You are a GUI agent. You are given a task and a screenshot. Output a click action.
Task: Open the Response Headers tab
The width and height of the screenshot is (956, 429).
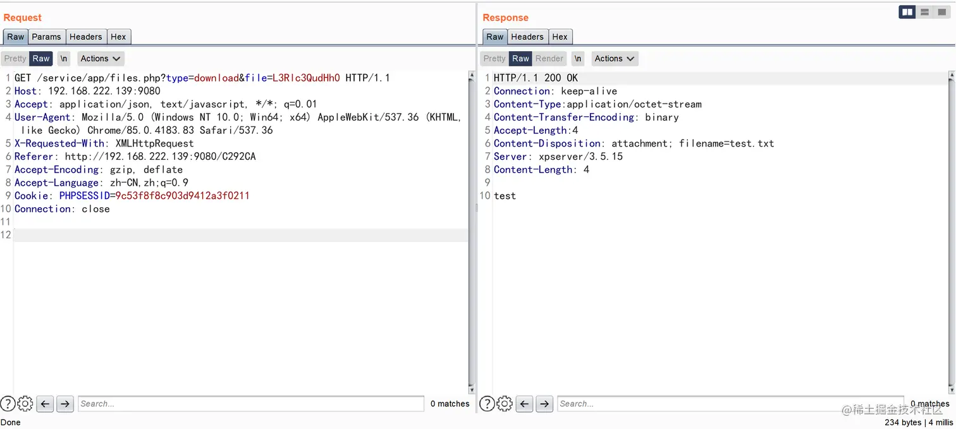[x=527, y=37]
